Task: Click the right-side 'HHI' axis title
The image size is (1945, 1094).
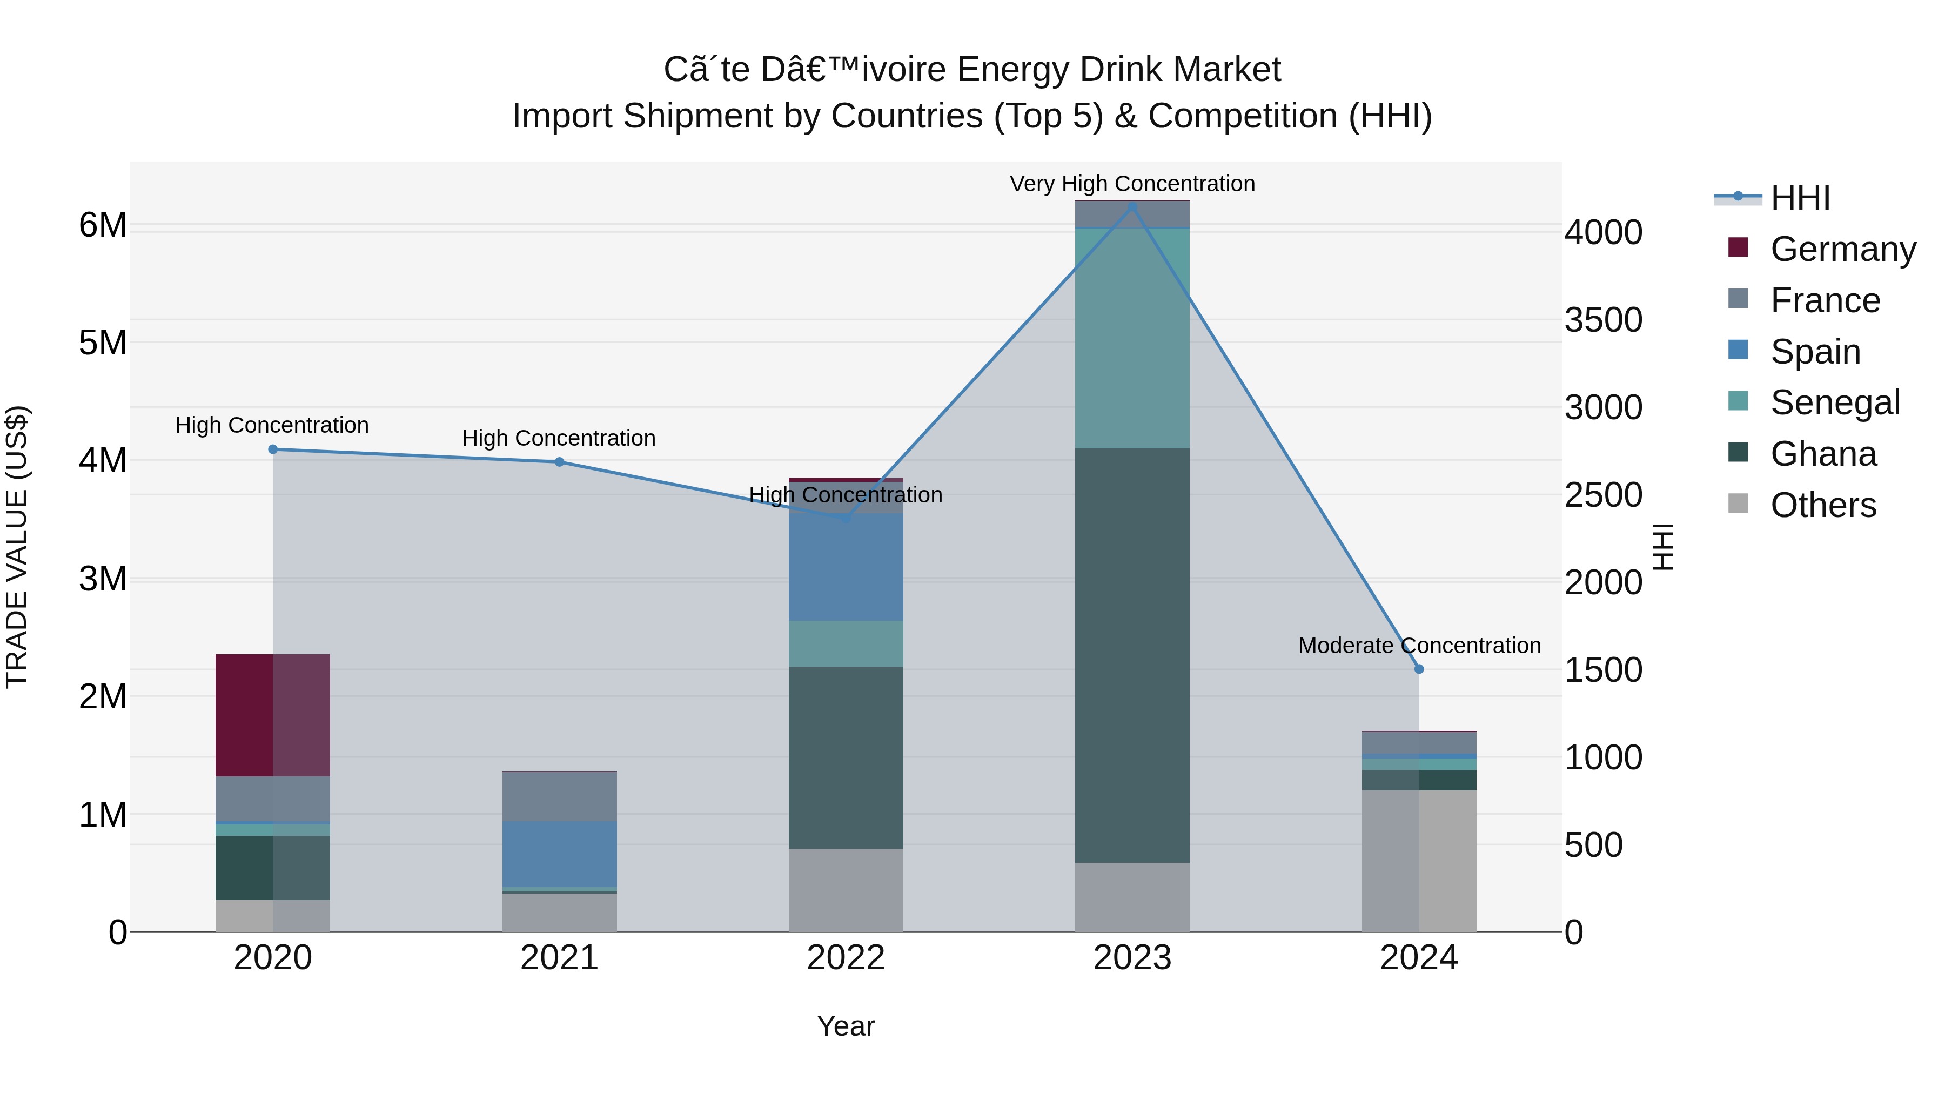Action: [x=1664, y=547]
